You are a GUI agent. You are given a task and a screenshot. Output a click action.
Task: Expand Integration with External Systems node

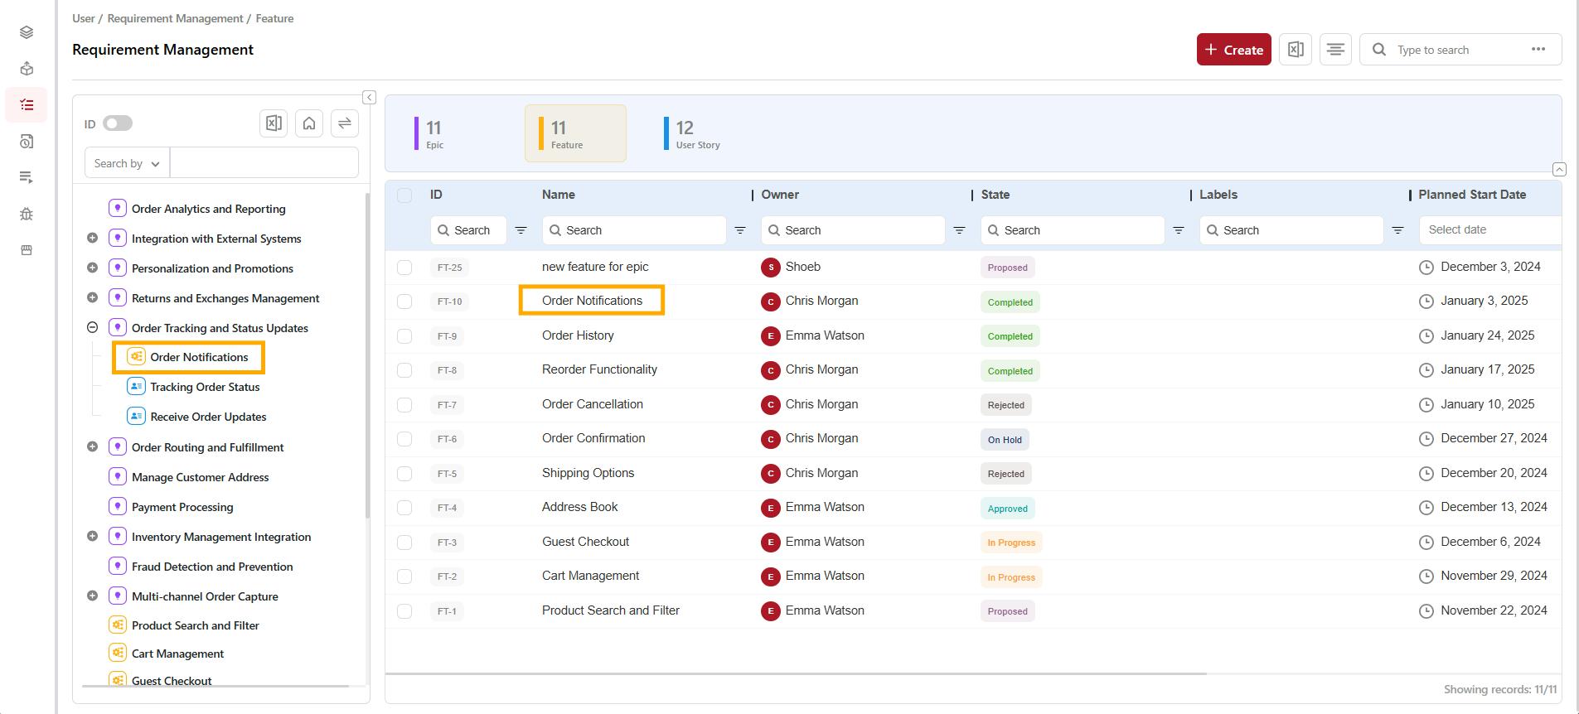pos(93,239)
